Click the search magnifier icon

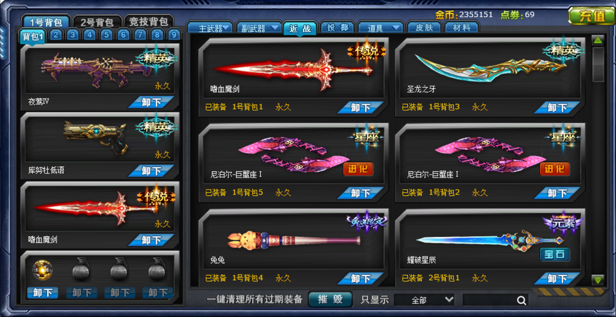(521, 300)
